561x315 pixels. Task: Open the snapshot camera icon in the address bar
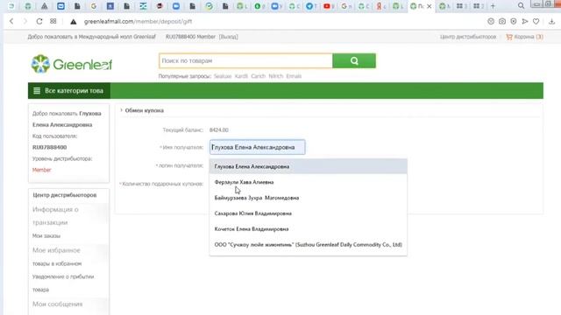tap(502, 21)
